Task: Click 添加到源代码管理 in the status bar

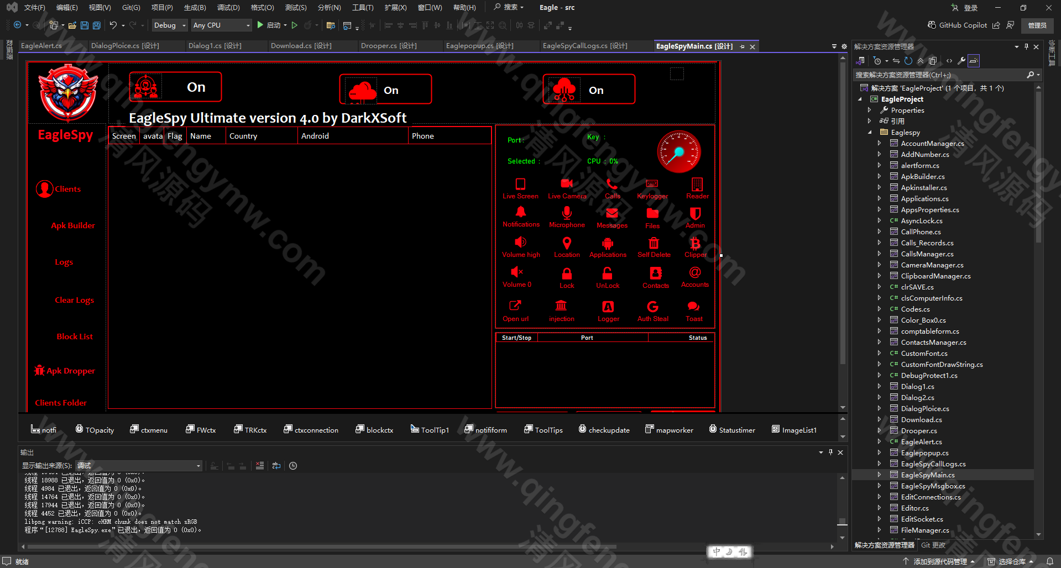Action: pyautogui.click(x=939, y=561)
